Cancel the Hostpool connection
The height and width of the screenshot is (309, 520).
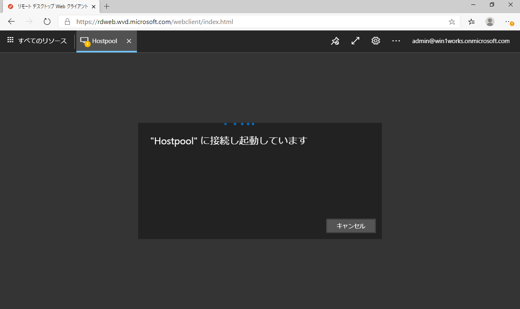click(351, 226)
